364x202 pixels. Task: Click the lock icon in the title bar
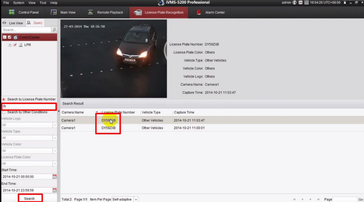[345, 3]
